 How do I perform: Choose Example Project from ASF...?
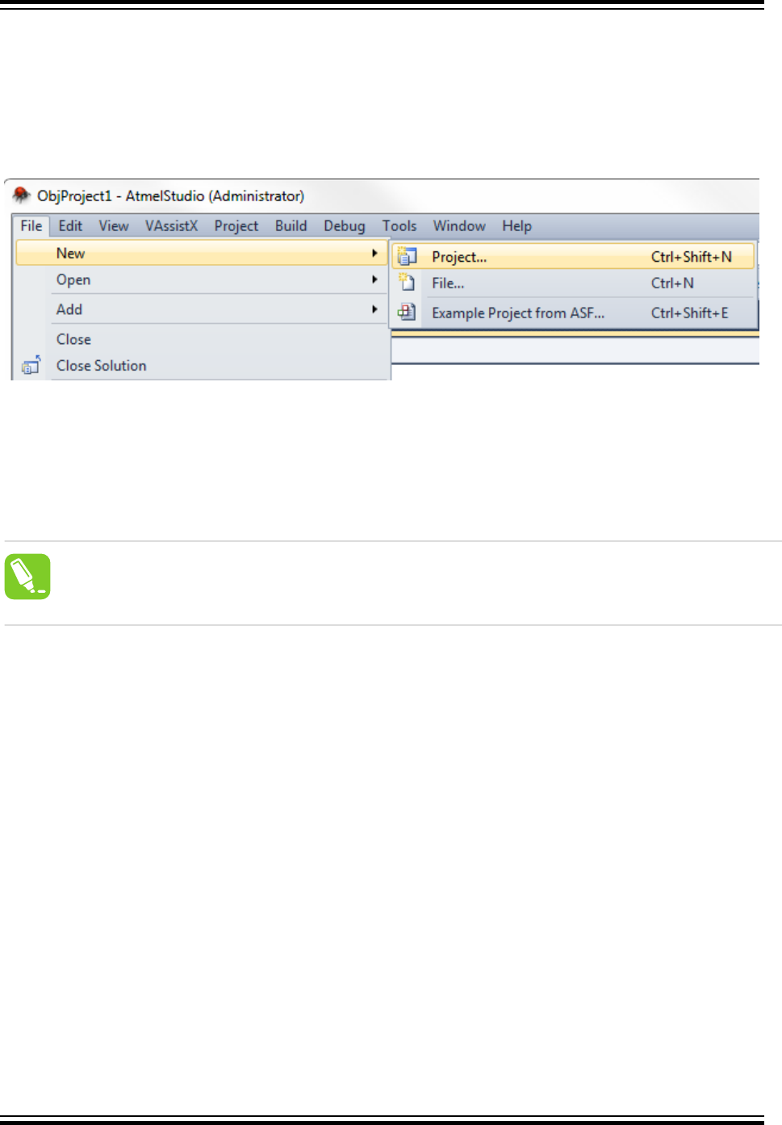(x=574, y=313)
